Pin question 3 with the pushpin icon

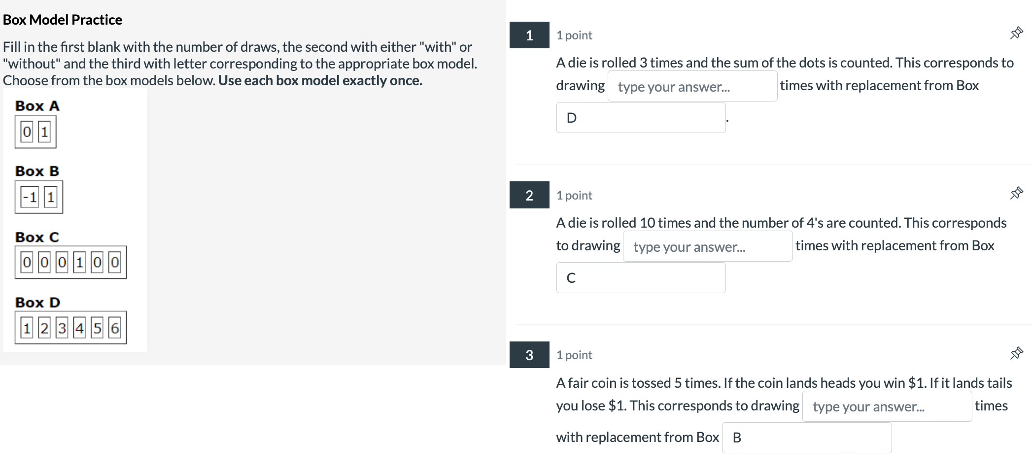[1016, 353]
